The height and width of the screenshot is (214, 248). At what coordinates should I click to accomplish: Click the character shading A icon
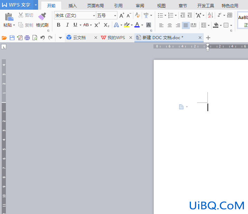click(149, 25)
